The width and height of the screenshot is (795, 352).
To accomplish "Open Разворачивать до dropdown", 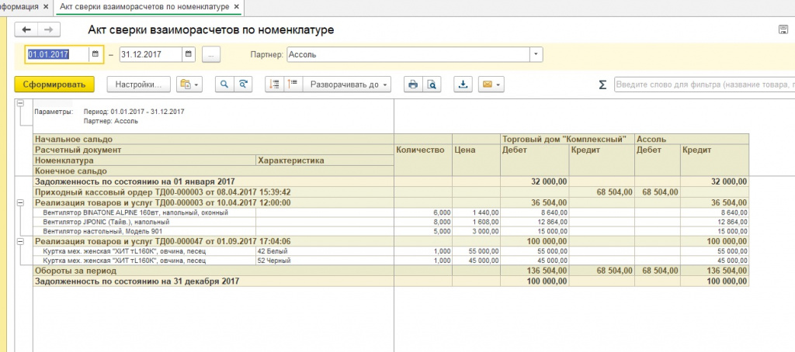I will tap(347, 85).
